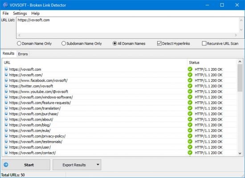245x178 pixels.
Task: Click Total URLs: 50 status bar text
Action: pyautogui.click(x=13, y=175)
